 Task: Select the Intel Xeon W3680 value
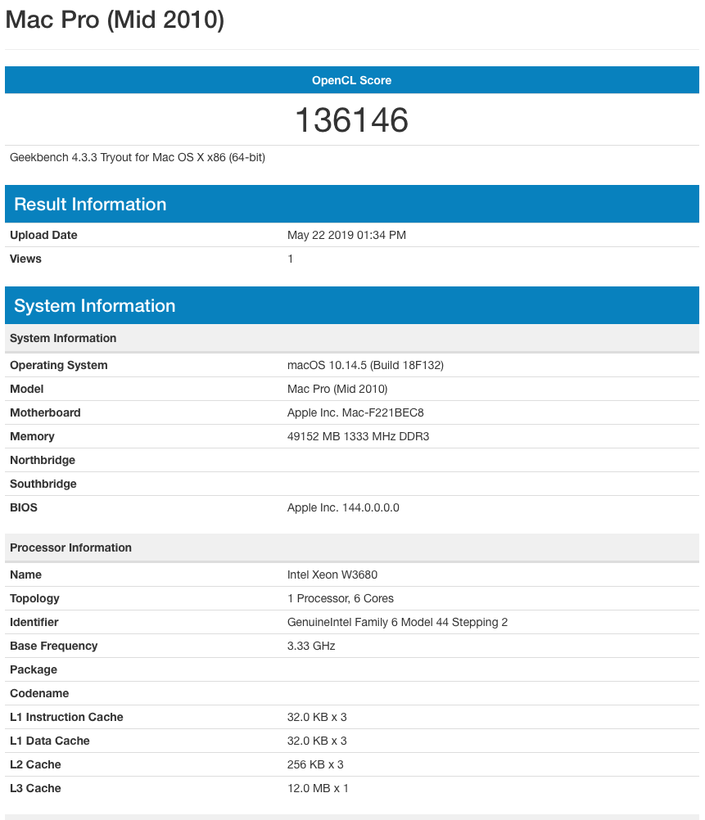332,574
